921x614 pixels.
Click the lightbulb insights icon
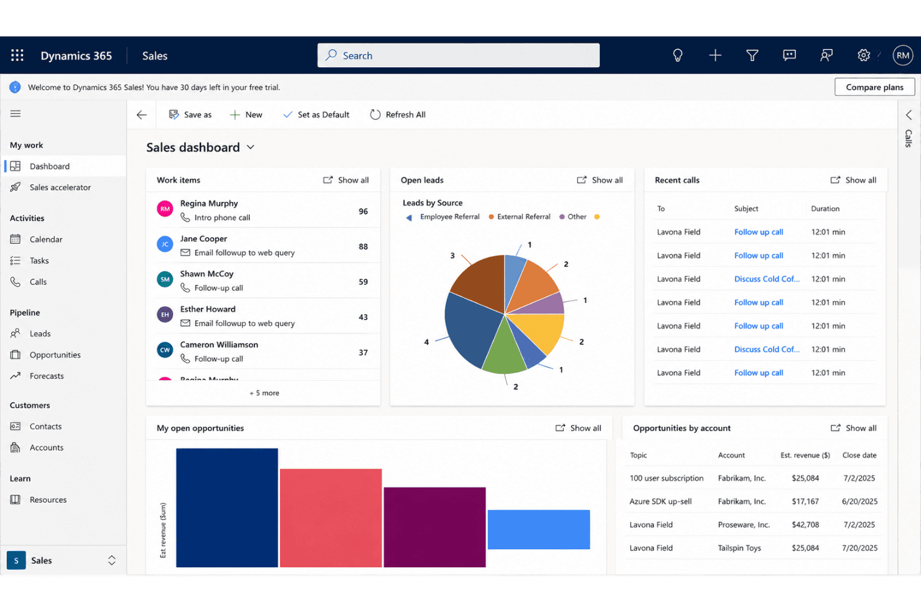pyautogui.click(x=678, y=55)
